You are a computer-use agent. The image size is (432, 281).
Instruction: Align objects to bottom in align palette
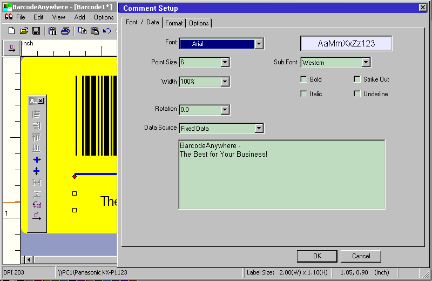(36, 149)
